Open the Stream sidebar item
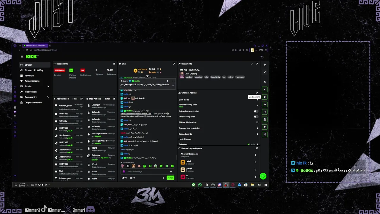The image size is (380, 214). click(35, 65)
